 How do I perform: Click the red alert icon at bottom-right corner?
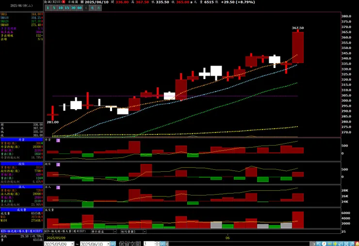357,244
